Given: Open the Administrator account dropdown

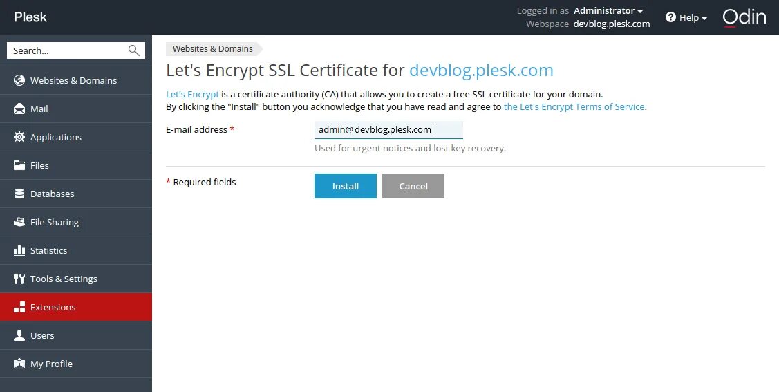Looking at the screenshot, I should coord(608,10).
